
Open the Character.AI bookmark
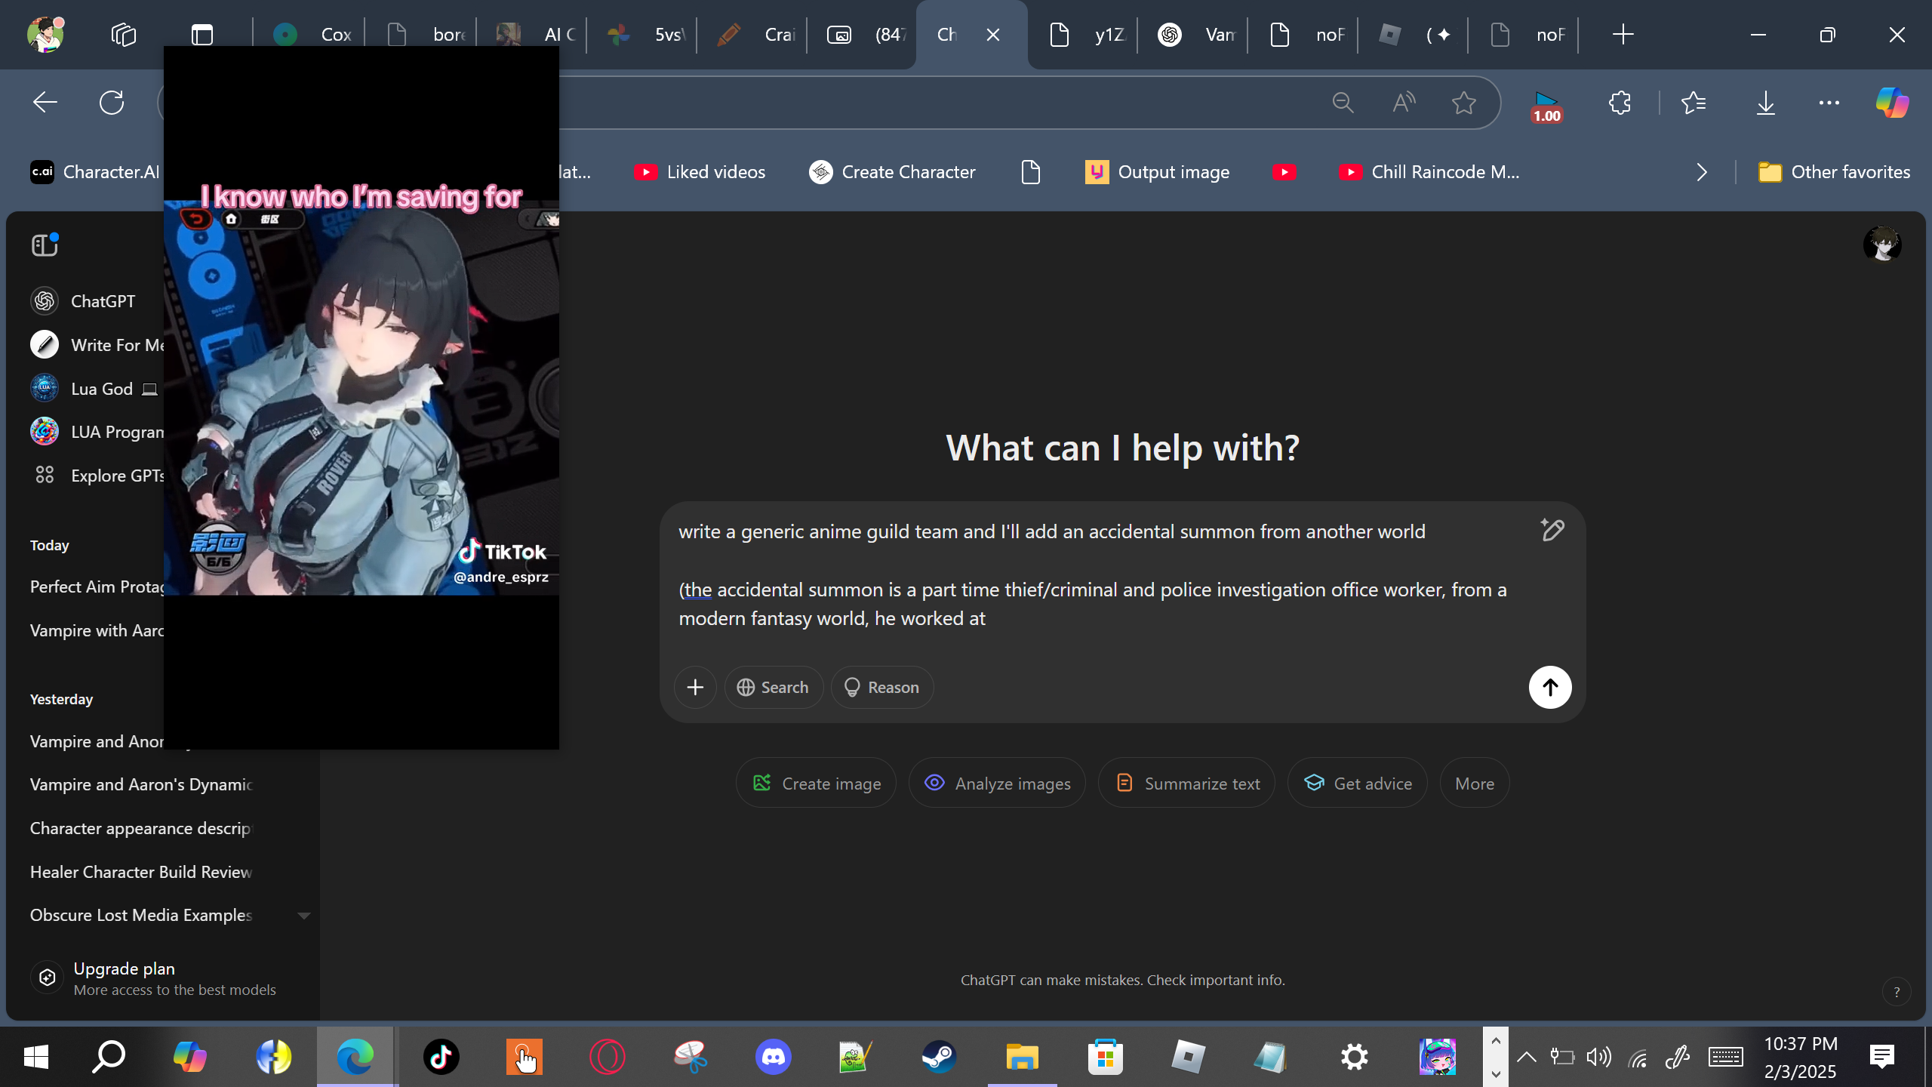[x=95, y=172]
